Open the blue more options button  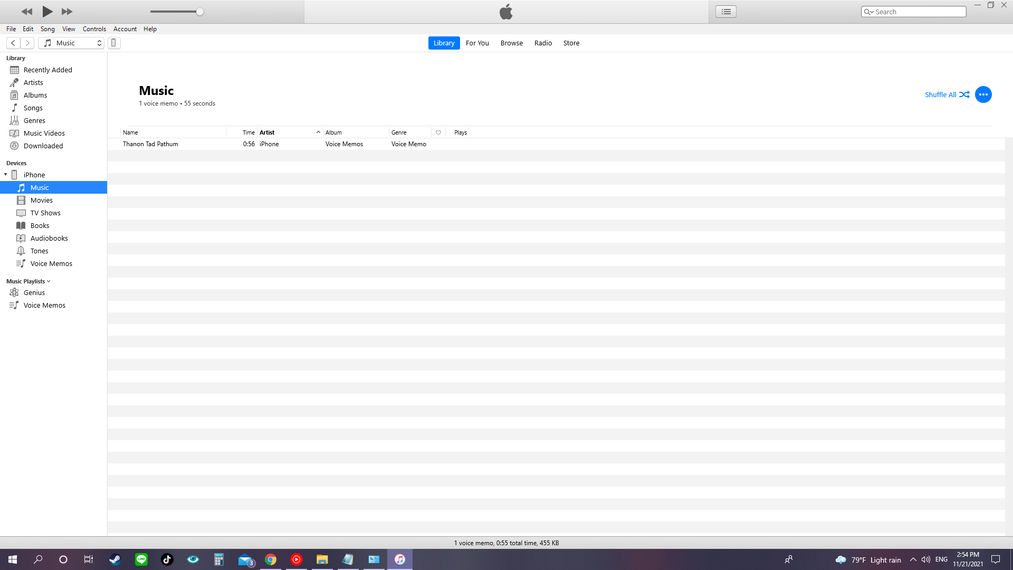[x=983, y=94]
